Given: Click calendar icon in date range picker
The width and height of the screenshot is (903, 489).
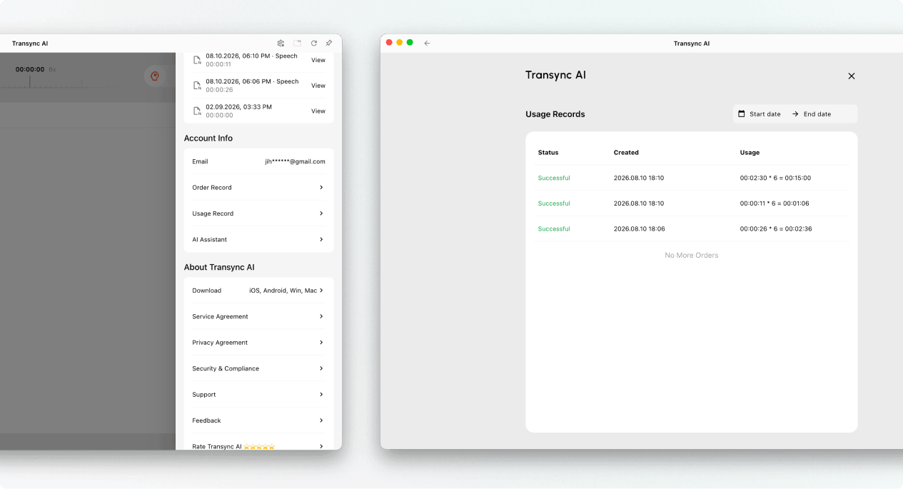Looking at the screenshot, I should 742,114.
